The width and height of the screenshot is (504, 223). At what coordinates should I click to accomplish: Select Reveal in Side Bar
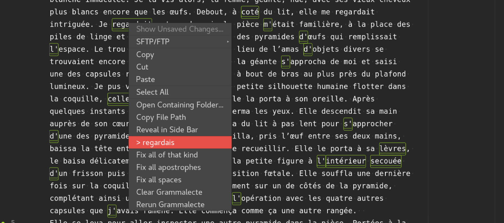click(x=180, y=130)
